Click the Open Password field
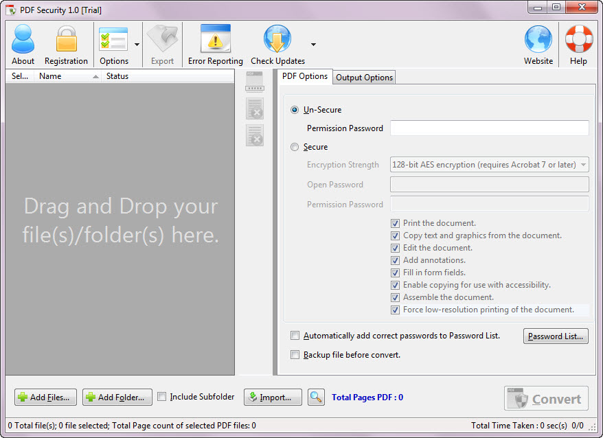Image resolution: width=603 pixels, height=438 pixels. point(490,185)
